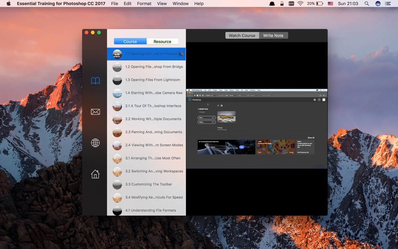The image size is (398, 249).
Task: Select lesson 3.4 Modifying Shortcuts For Speed
Action: click(146, 197)
